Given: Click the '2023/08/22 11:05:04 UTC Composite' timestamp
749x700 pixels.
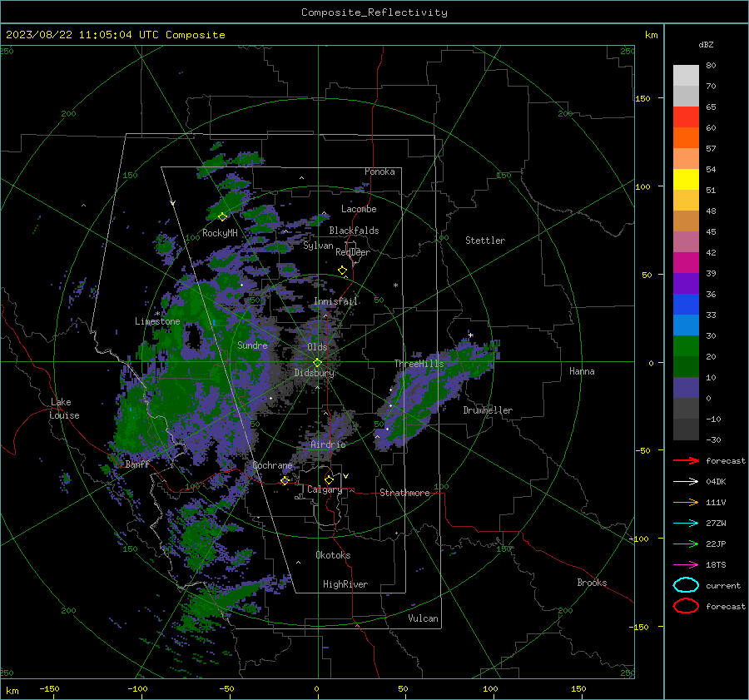Looking at the screenshot, I should coord(115,35).
